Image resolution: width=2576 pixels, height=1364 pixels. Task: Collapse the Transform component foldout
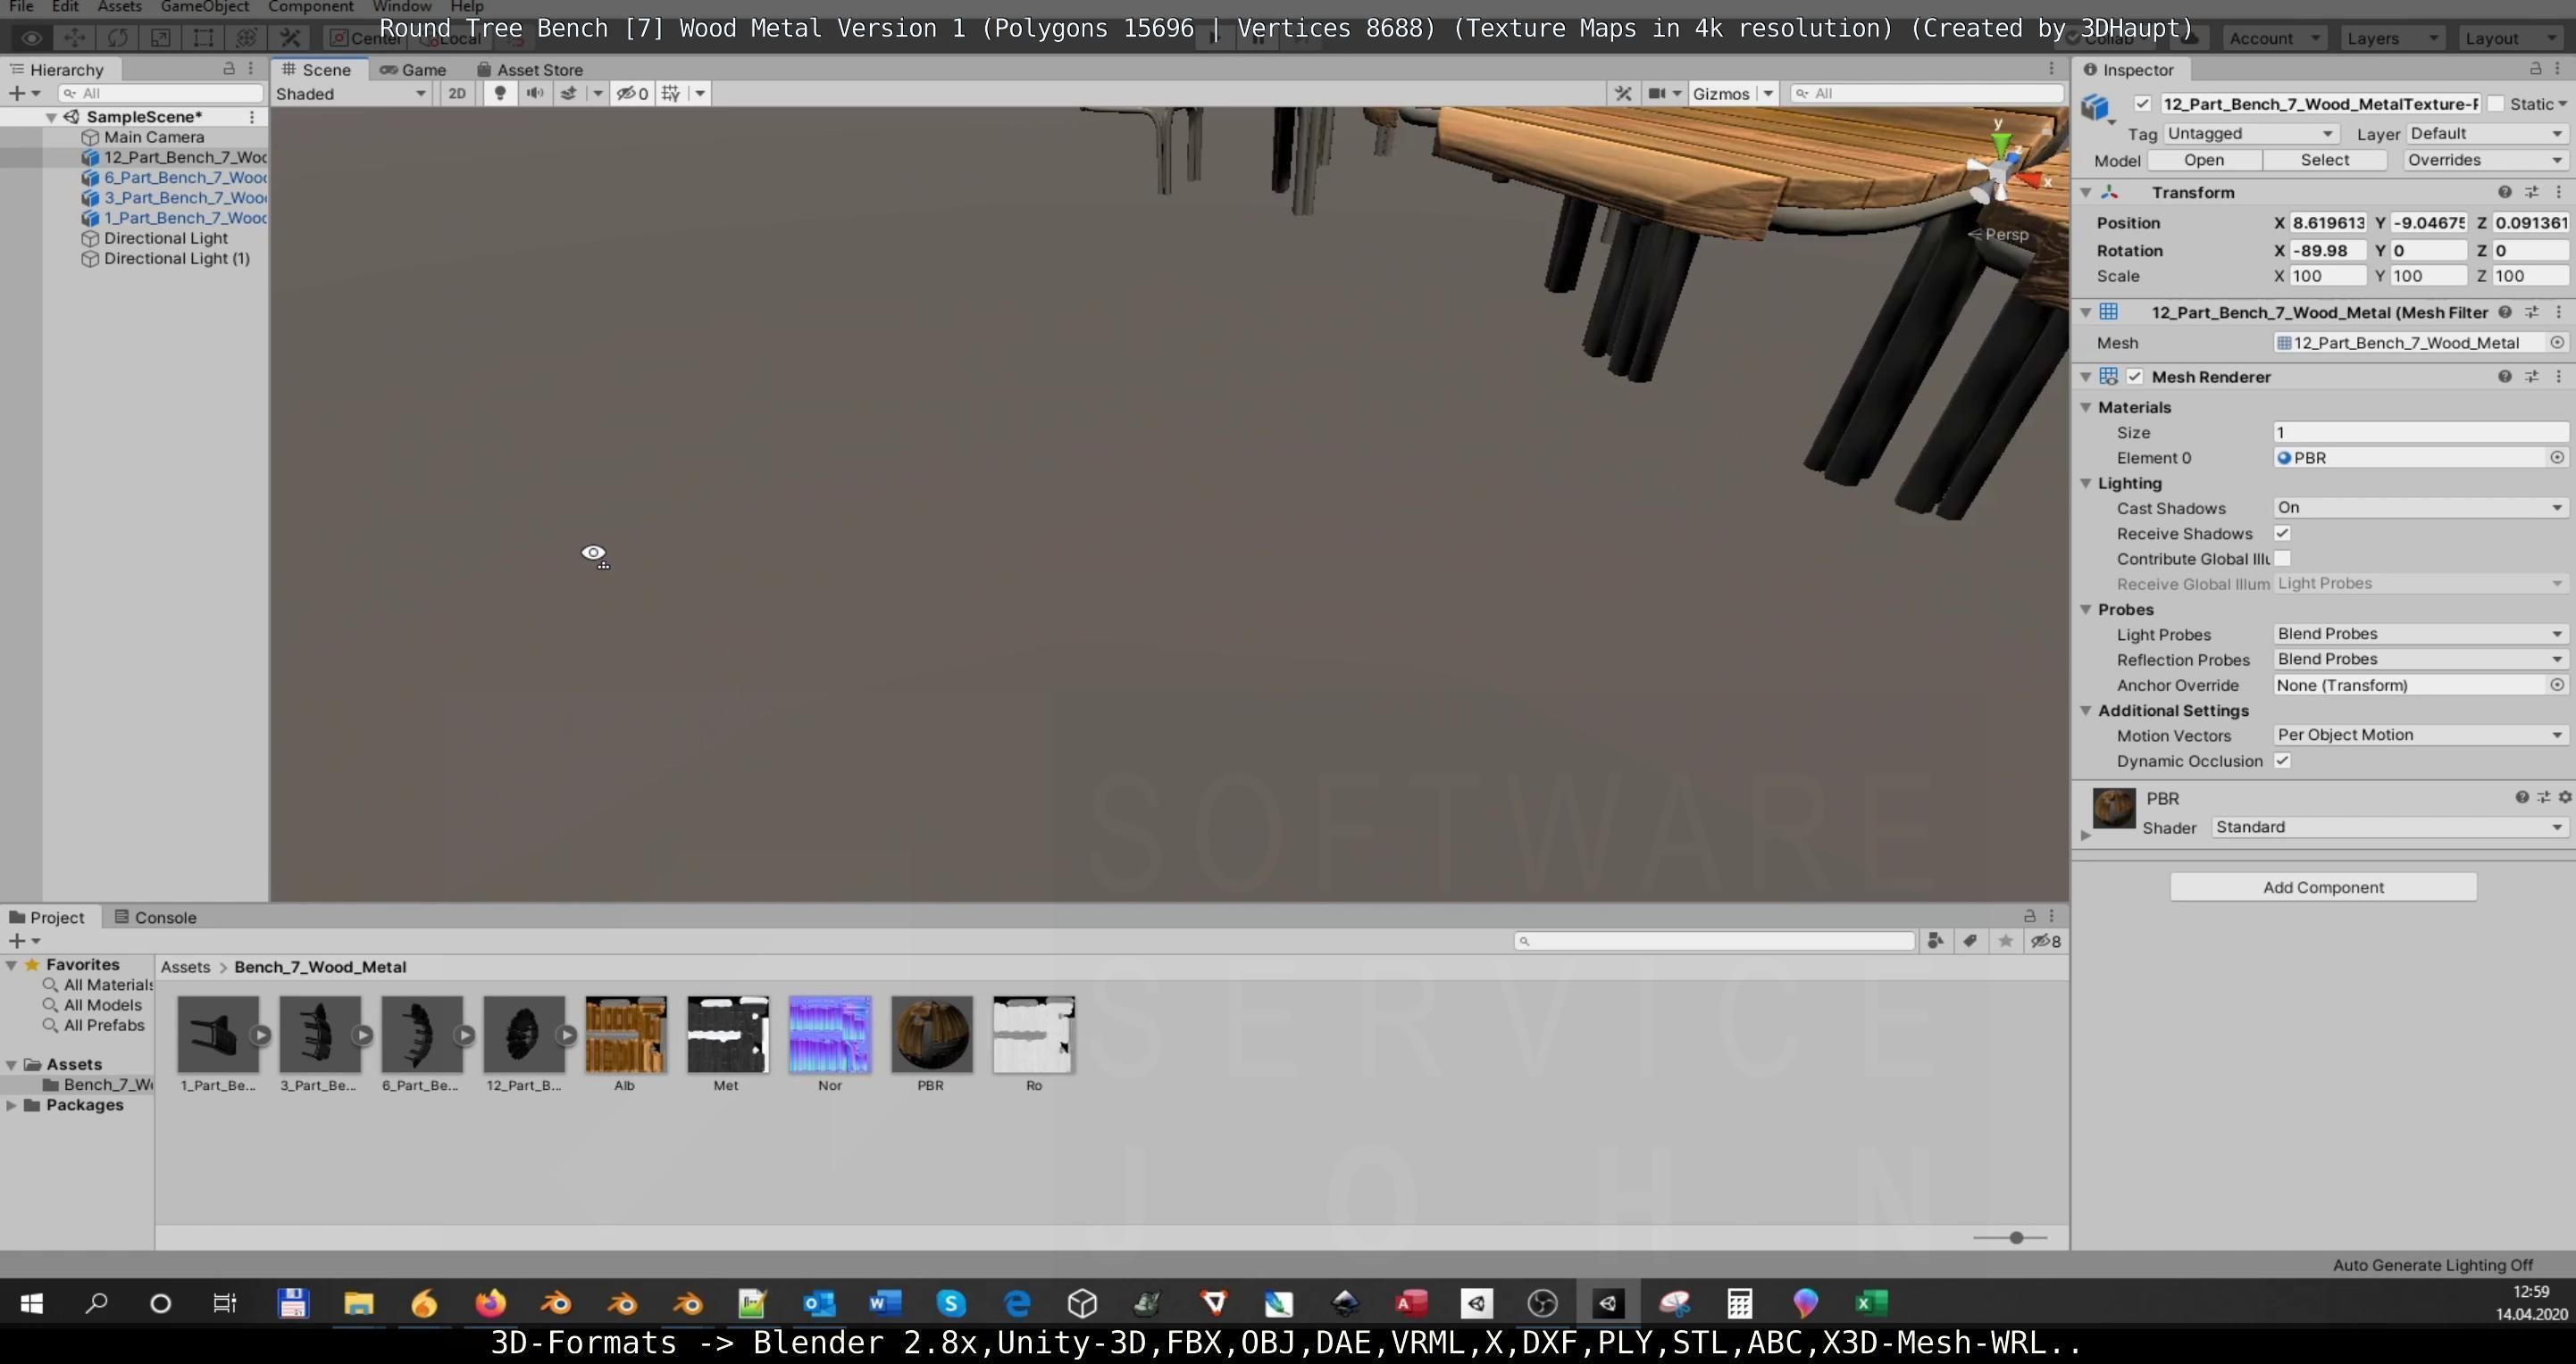2086,192
